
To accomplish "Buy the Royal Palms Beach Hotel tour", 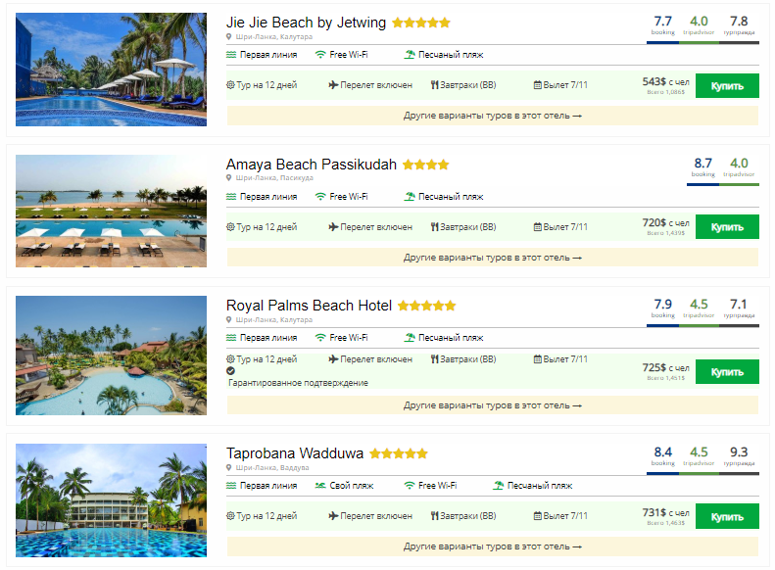I will [x=727, y=372].
